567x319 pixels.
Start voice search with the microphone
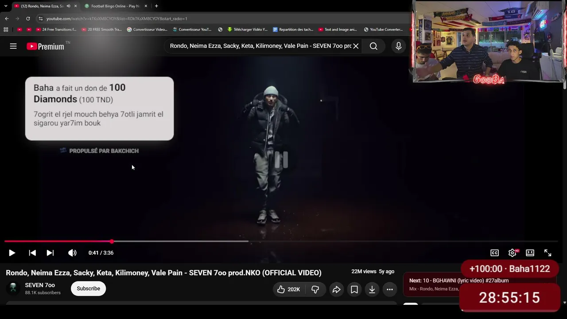pos(398,46)
